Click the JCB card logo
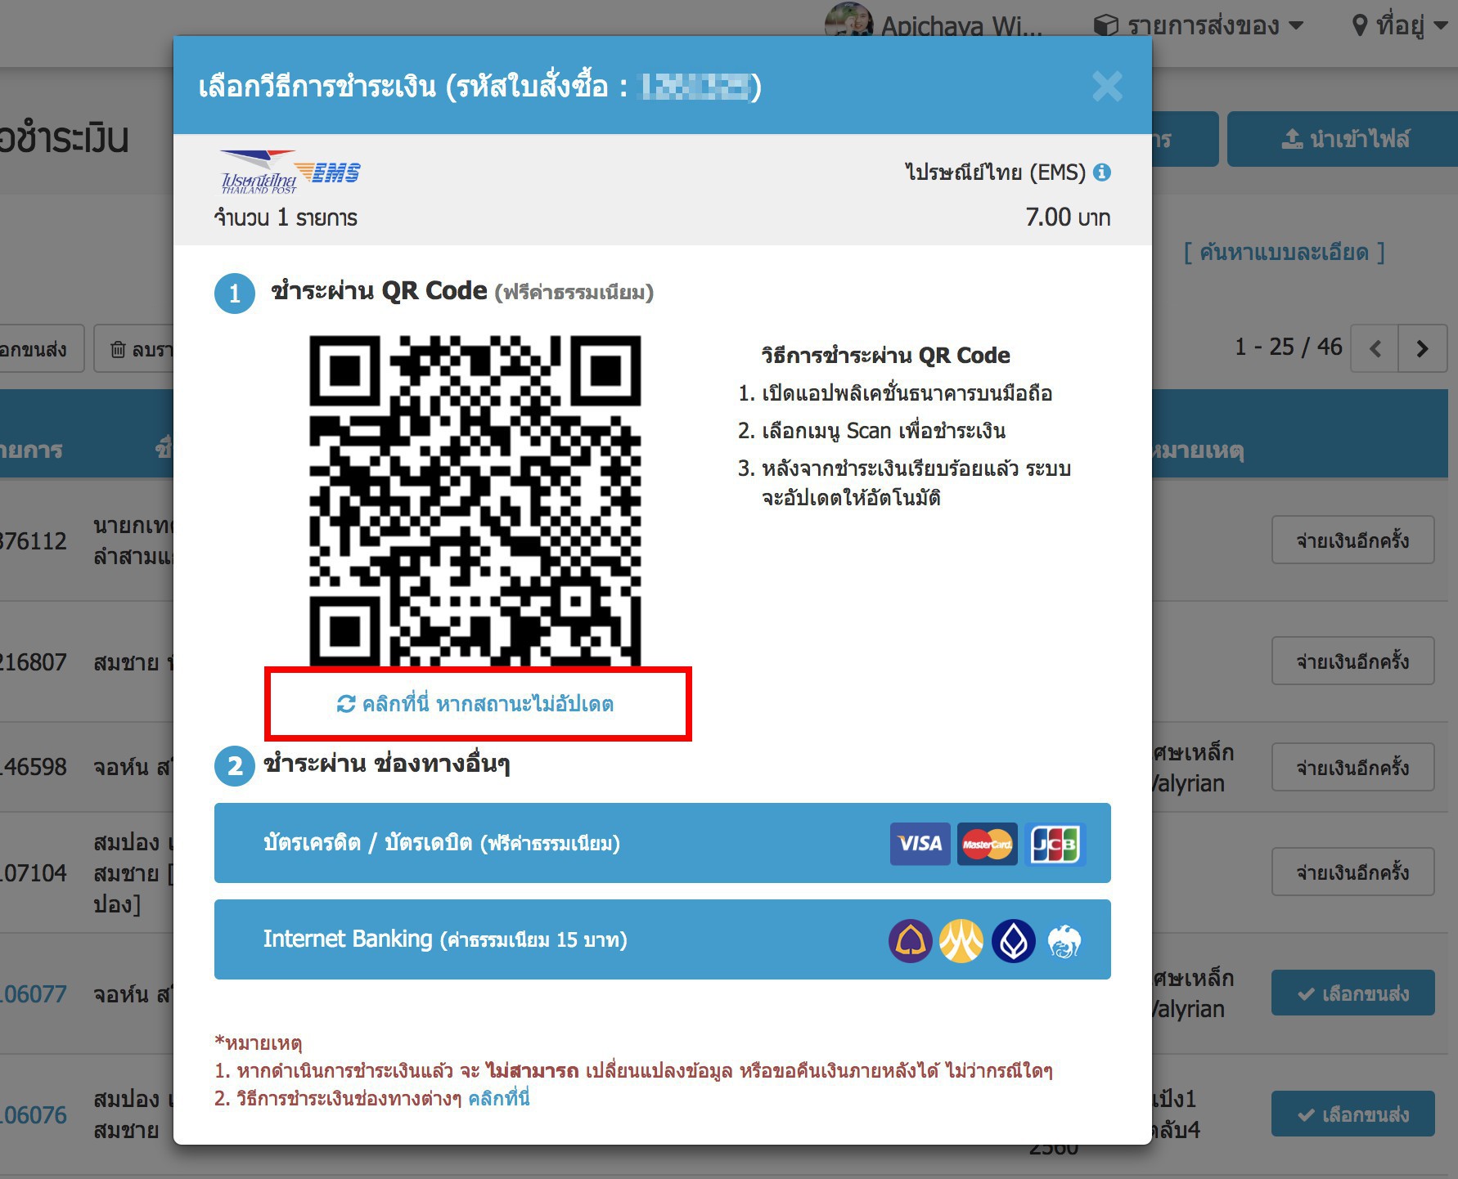This screenshot has width=1458, height=1179. (1055, 844)
